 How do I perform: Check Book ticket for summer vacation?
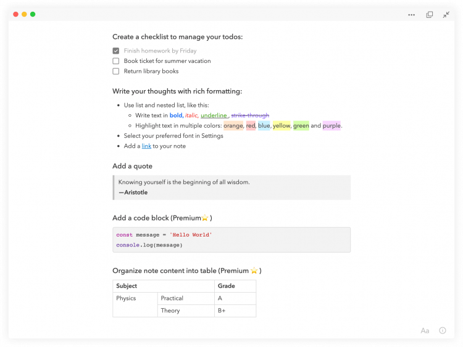116,61
